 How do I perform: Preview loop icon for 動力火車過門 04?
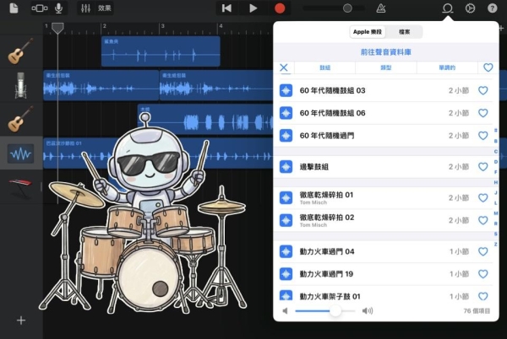286,251
